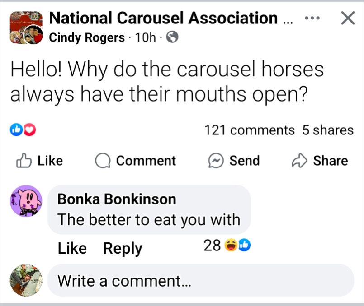Open Bonka Bonkinson's profile name
Viewport: 364px width, 306px height.
pyautogui.click(x=117, y=199)
